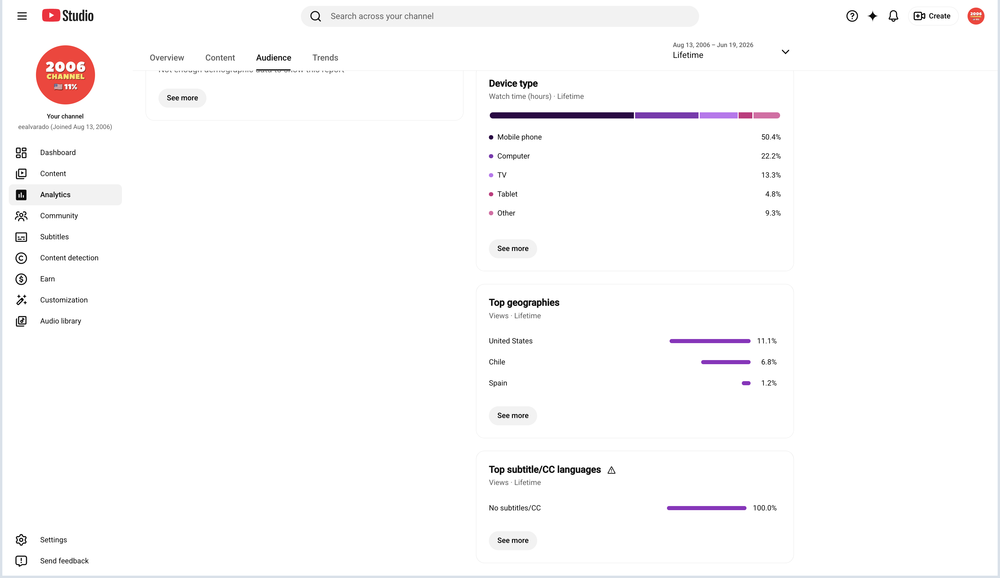1000x578 pixels.
Task: Click the Audio library icon
Action: [x=21, y=321]
